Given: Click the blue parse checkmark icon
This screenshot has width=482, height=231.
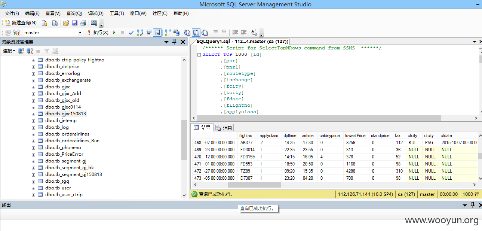Looking at the screenshot, I should 131,33.
